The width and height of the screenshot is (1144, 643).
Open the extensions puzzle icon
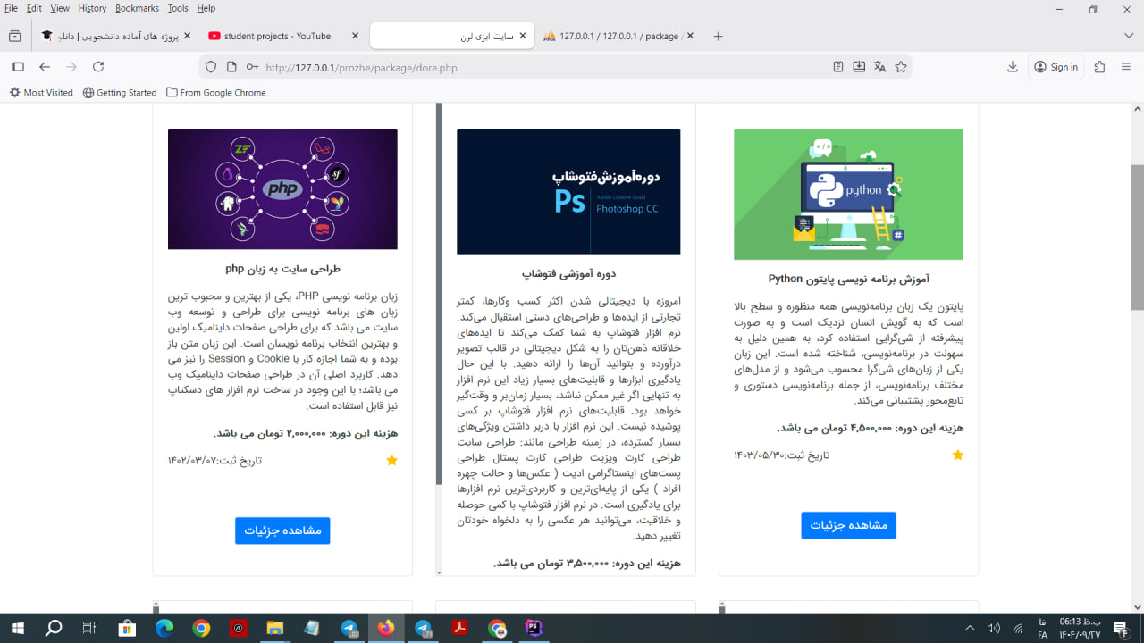click(x=1099, y=67)
